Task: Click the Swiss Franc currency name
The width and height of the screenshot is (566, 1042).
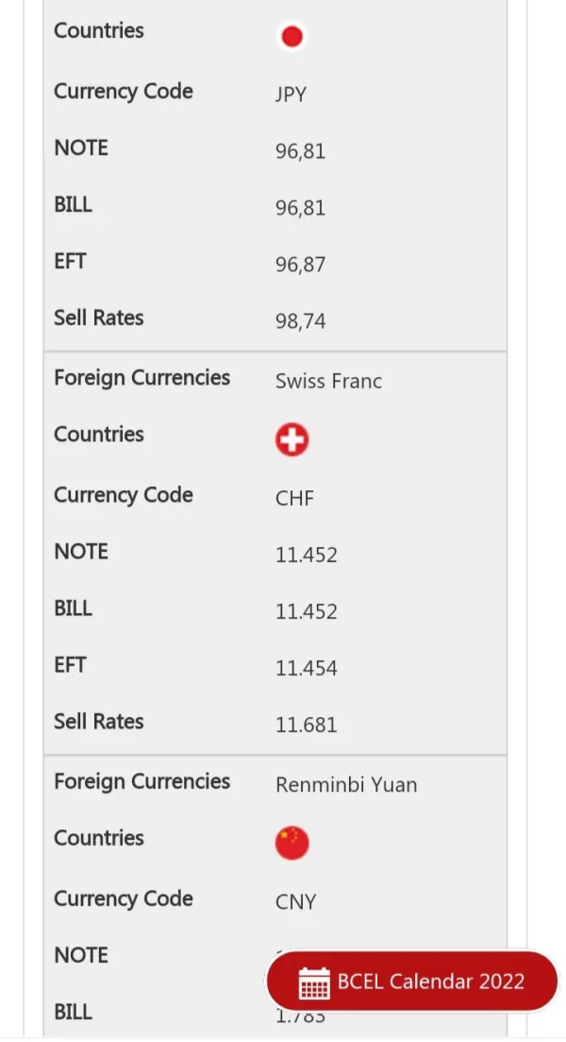Action: (x=328, y=382)
